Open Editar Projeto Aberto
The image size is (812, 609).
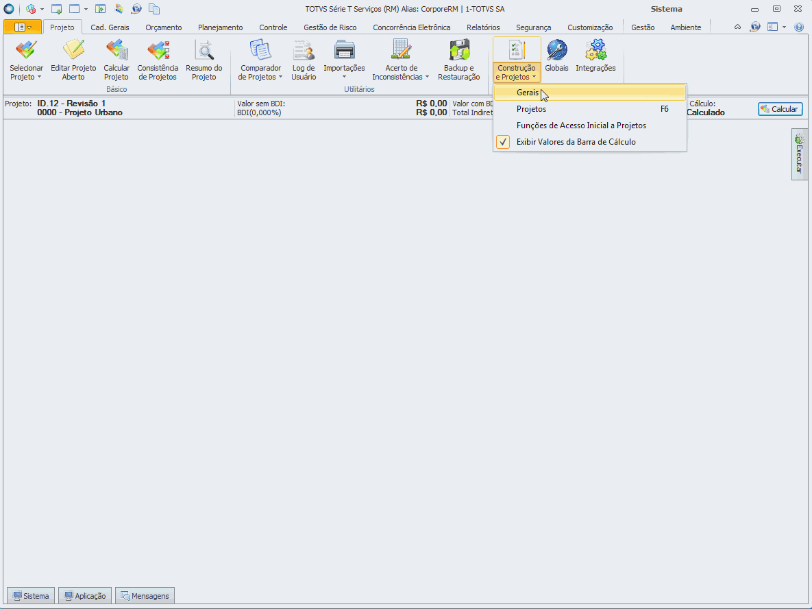pyautogui.click(x=73, y=60)
